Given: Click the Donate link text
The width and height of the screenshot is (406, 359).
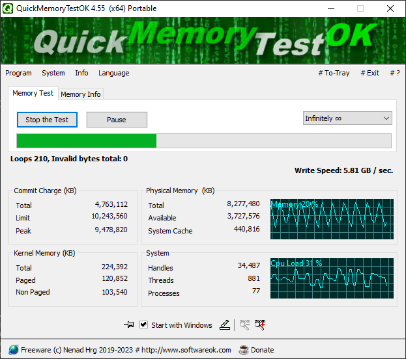Looking at the screenshot, I should coord(262,350).
